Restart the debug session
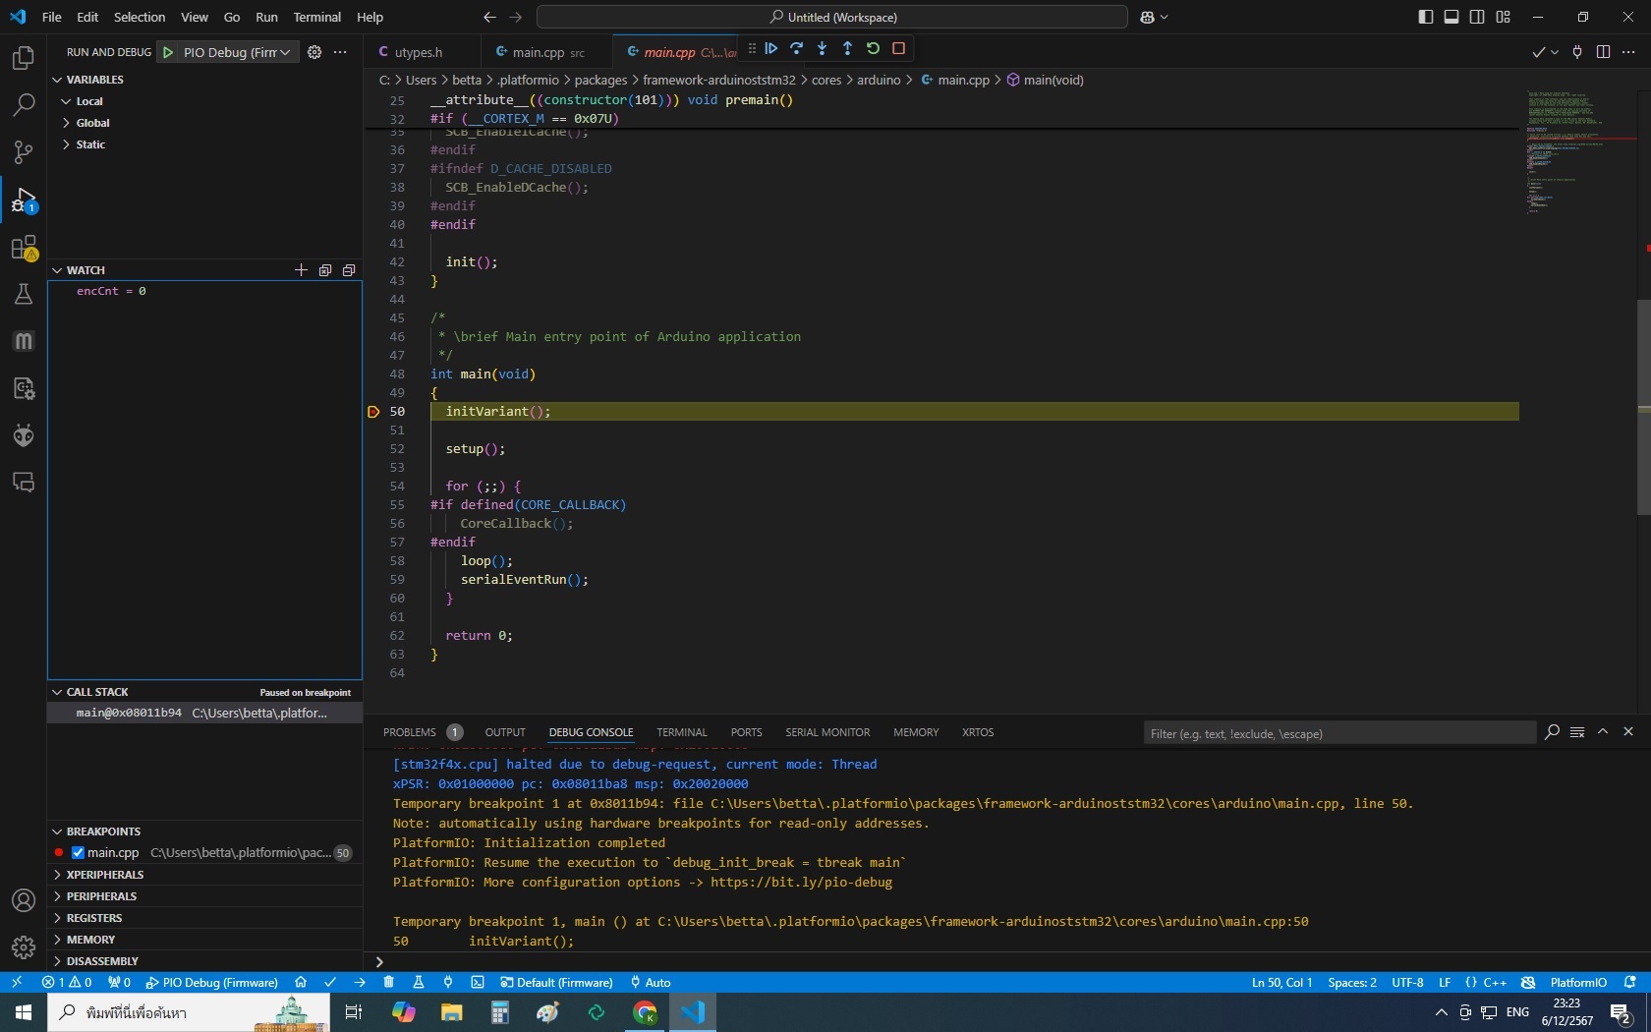This screenshot has width=1651, height=1032. point(873,48)
